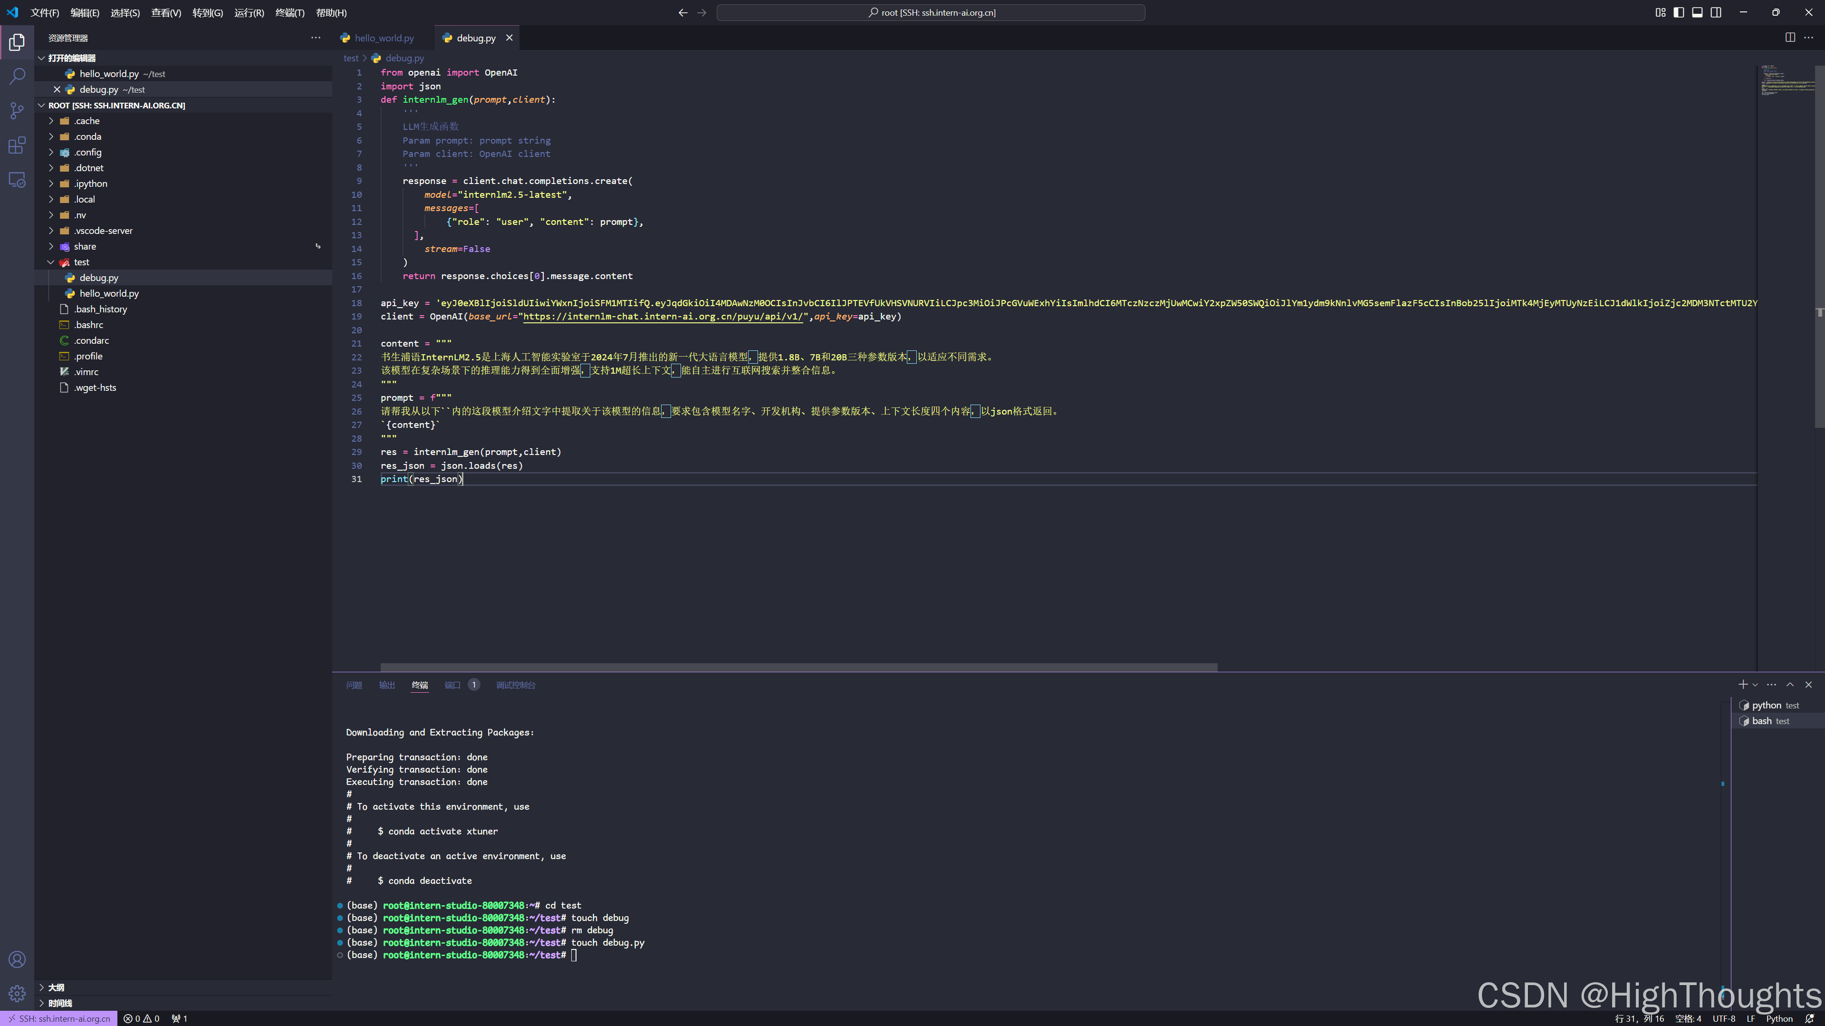Expand the 大纲 outline section
1825x1026 pixels.
click(56, 987)
